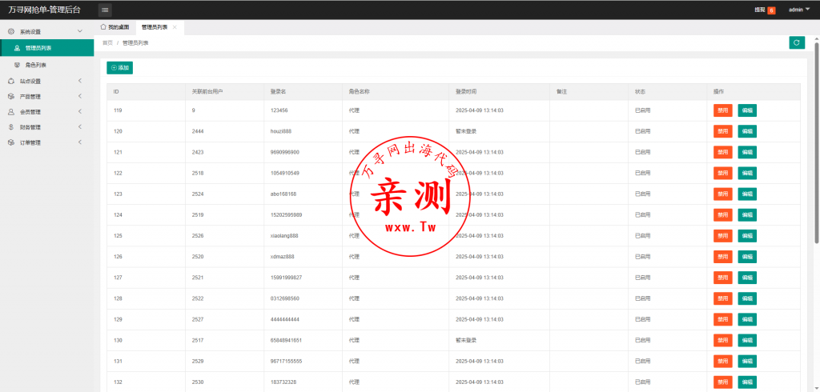The width and height of the screenshot is (820, 392).
Task: Open 提现 notifications with badge 6
Action: pyautogui.click(x=765, y=10)
